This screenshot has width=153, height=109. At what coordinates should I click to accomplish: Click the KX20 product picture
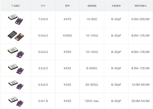pos(16,101)
